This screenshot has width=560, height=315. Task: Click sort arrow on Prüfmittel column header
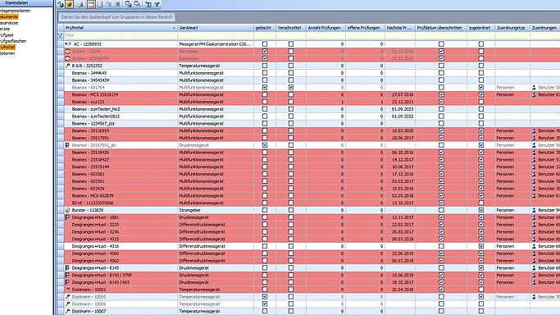click(x=174, y=28)
